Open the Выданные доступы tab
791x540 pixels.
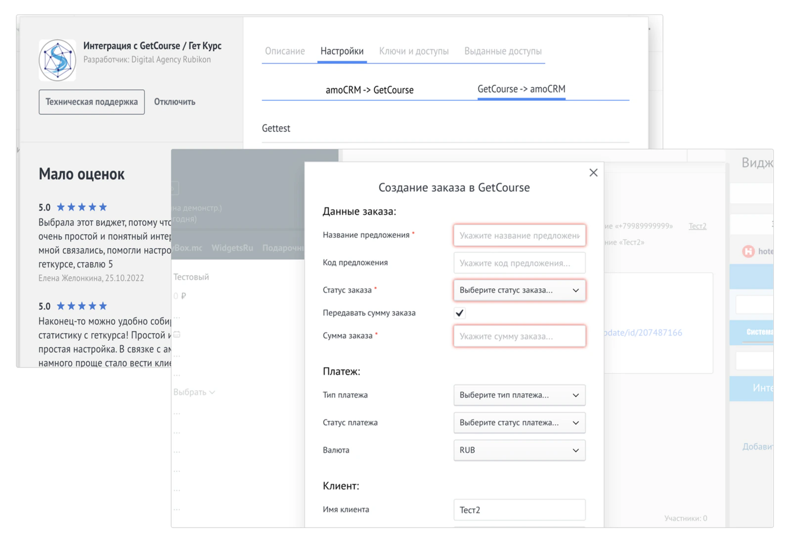click(x=503, y=51)
